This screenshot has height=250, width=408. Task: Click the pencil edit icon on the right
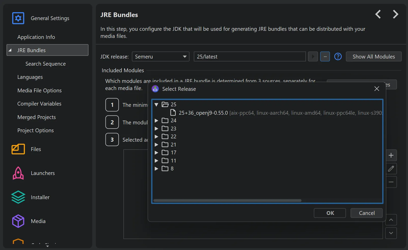pos(391,169)
